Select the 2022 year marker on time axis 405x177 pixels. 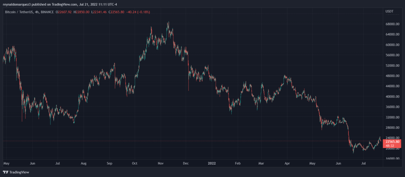tap(212, 164)
